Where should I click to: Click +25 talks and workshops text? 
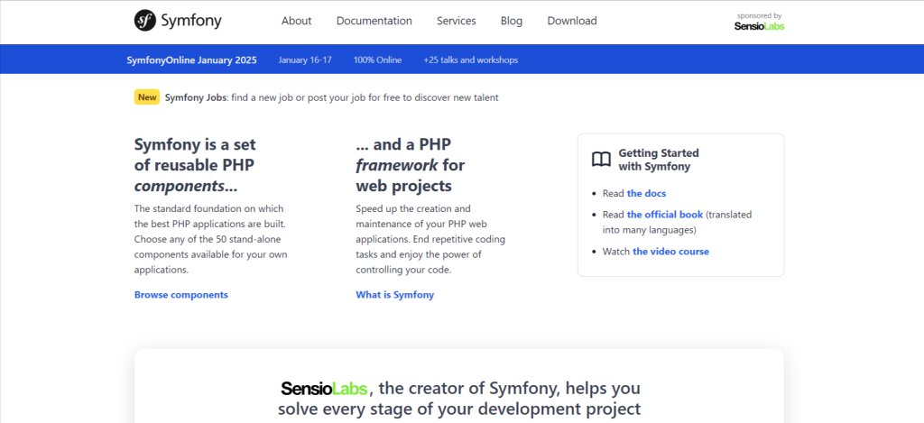coord(470,60)
